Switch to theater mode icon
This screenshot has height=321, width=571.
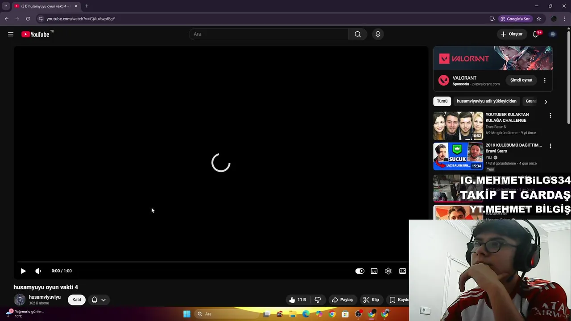[x=403, y=271]
